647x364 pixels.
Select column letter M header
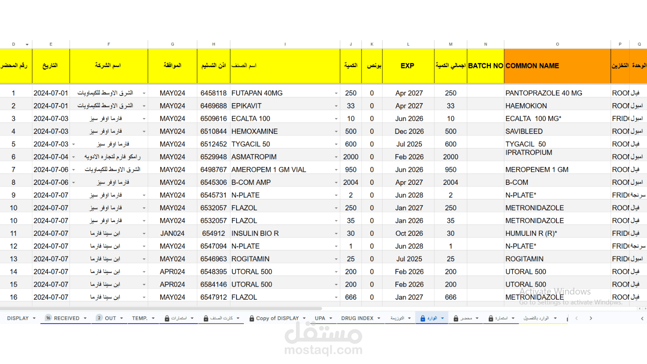tap(450, 44)
